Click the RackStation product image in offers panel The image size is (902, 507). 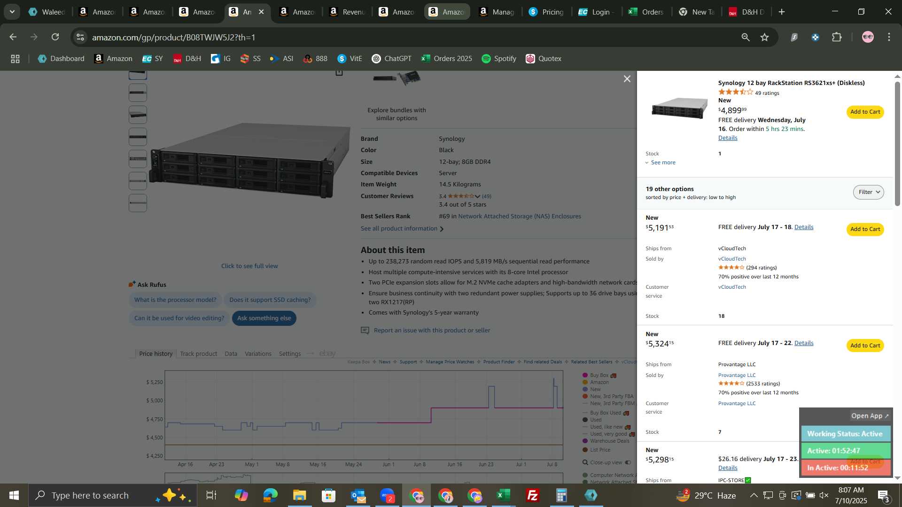click(x=679, y=108)
